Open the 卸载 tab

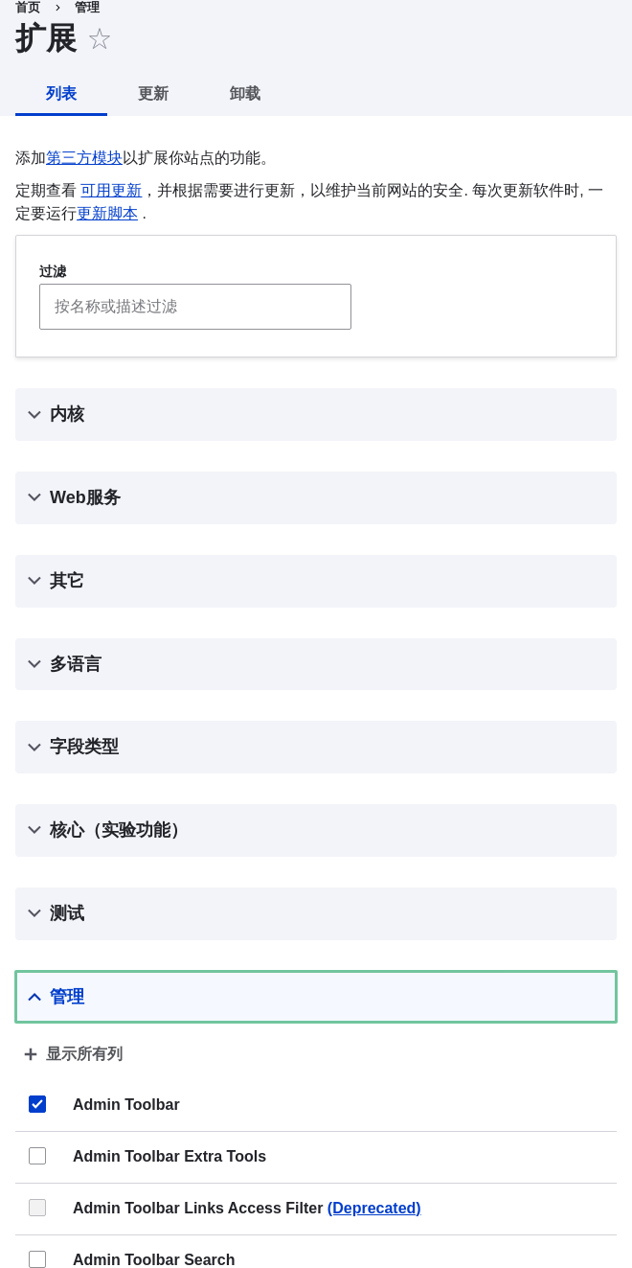pyautogui.click(x=245, y=94)
